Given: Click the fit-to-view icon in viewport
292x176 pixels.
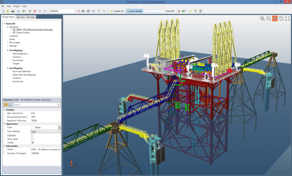Looking at the screenshot, I should (x=262, y=18).
